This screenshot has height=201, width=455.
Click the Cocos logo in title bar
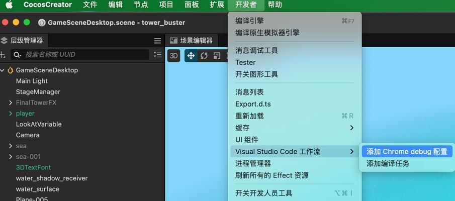[42, 23]
